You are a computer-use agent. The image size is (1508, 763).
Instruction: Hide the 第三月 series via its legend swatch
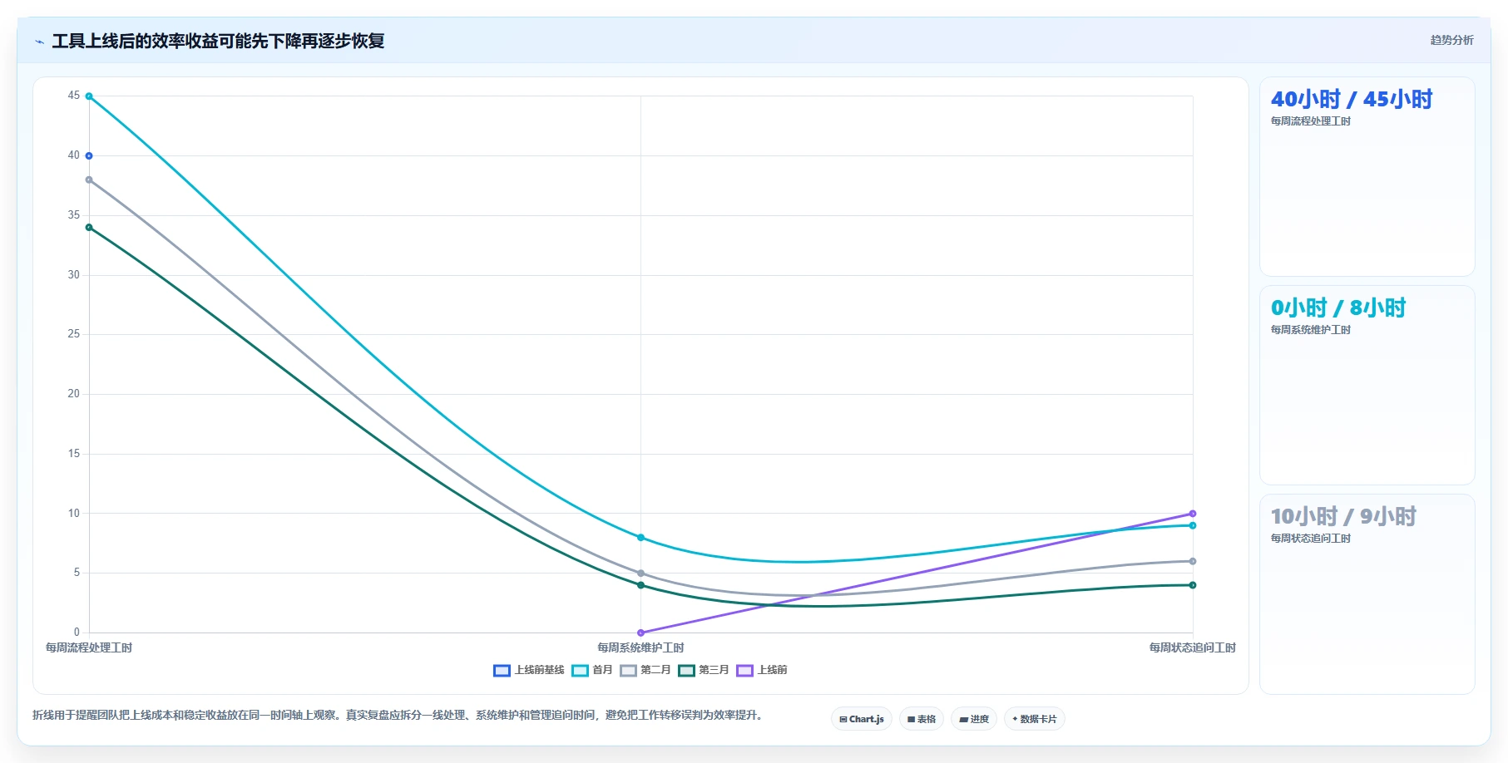click(x=686, y=671)
